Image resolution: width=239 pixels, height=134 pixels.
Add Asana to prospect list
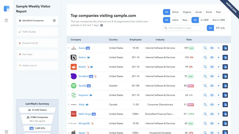tap(218, 48)
